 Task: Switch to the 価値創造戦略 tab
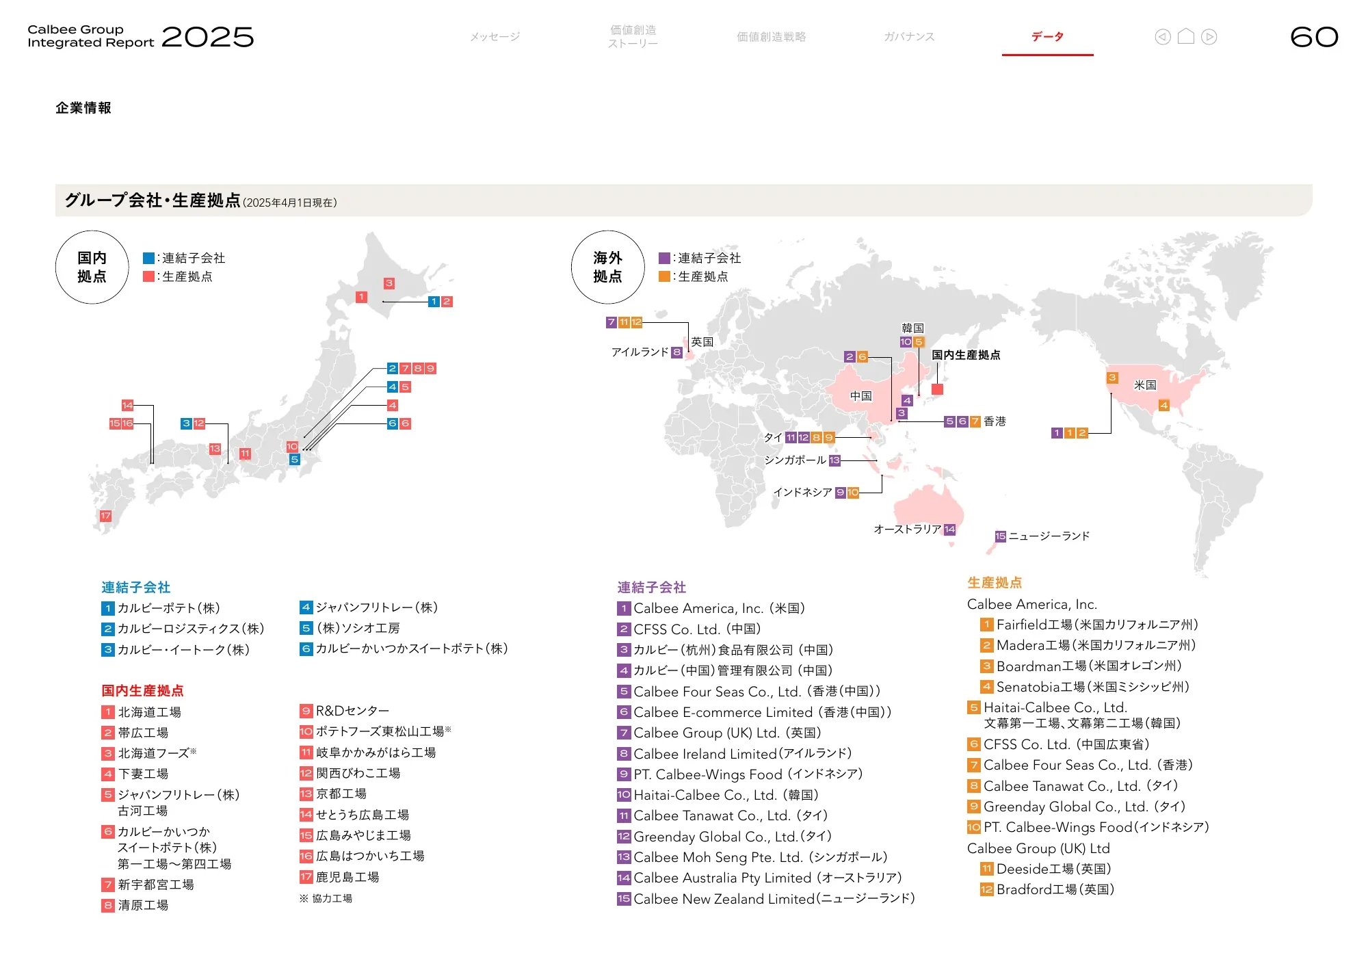point(771,37)
